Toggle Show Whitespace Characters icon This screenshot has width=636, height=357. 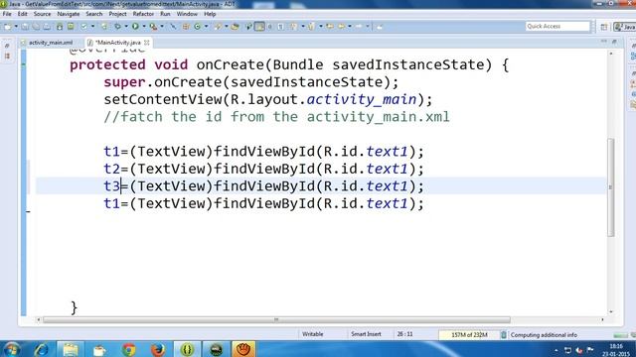click(280, 27)
